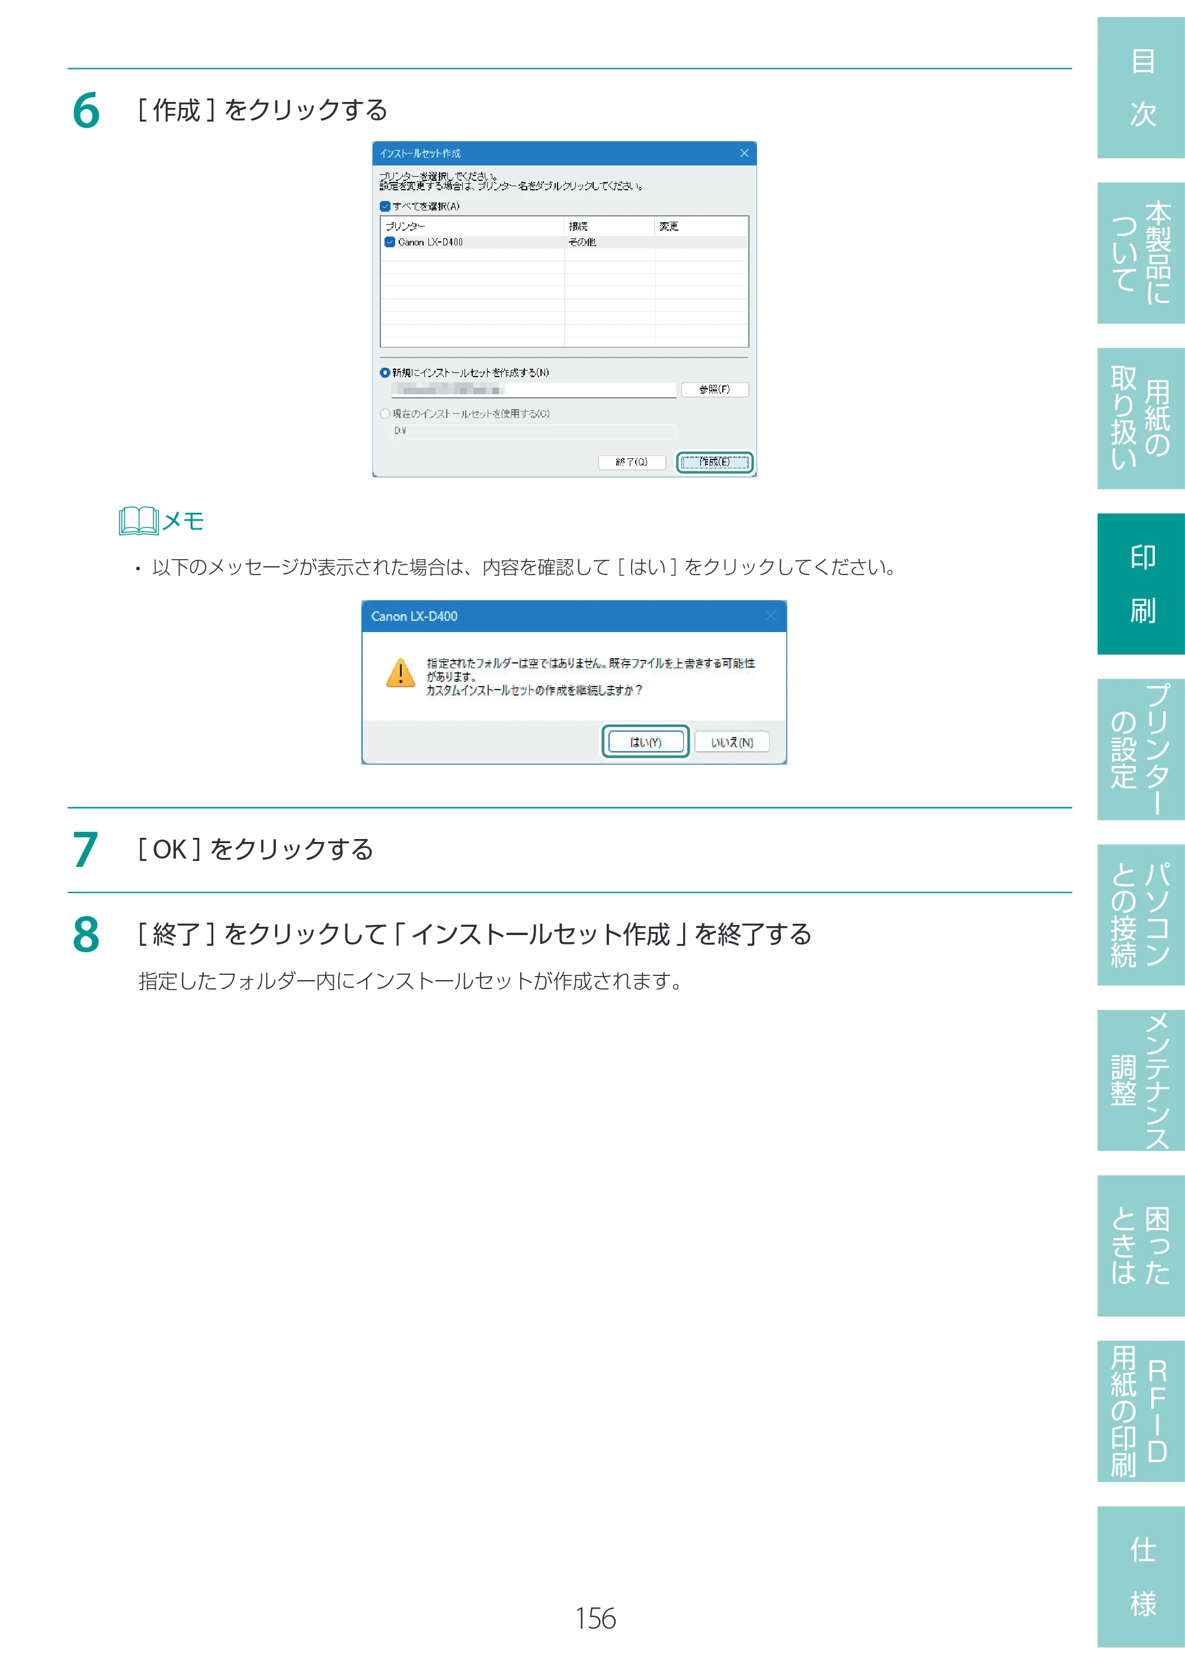Click the new install set path field

pyautogui.click(x=533, y=390)
